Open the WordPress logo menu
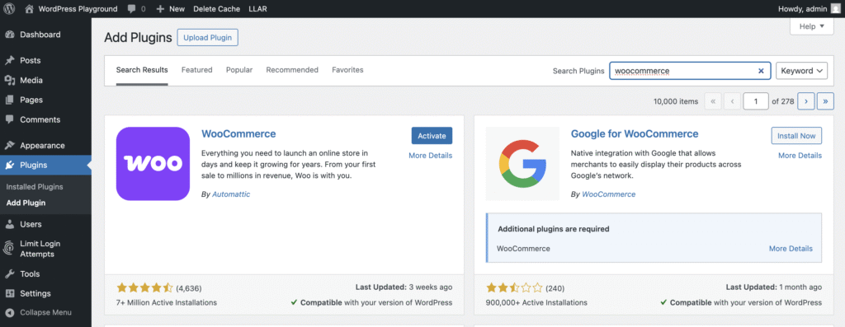The image size is (845, 327). [x=9, y=8]
